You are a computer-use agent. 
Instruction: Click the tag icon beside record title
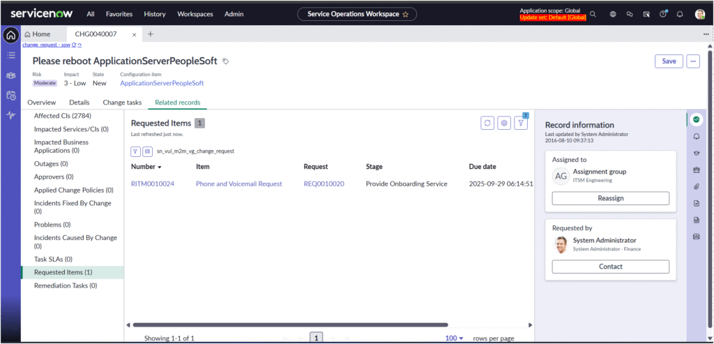pyautogui.click(x=225, y=61)
